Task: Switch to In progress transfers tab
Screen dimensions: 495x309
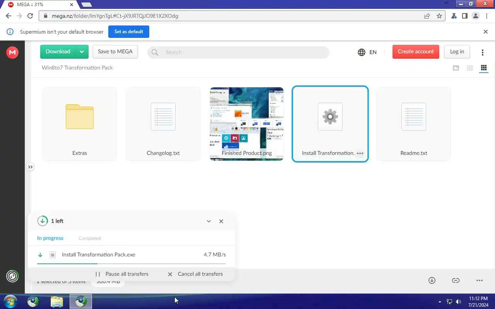Action: pos(50,238)
